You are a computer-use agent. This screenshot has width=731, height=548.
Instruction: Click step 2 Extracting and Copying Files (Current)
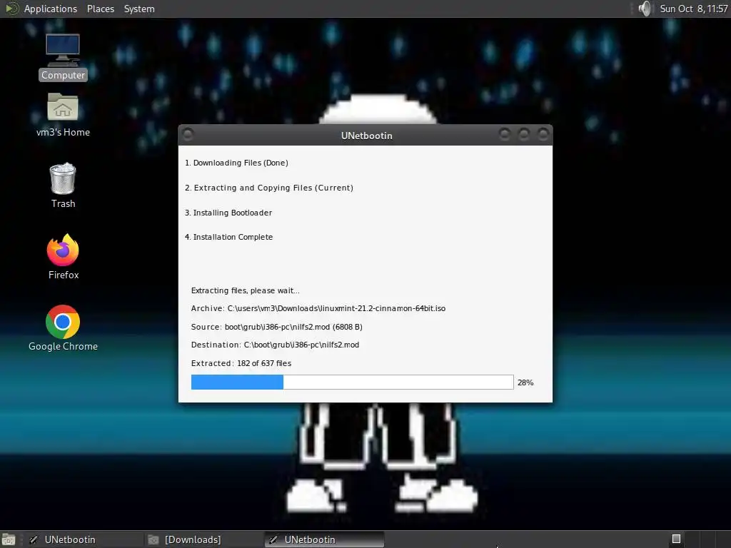point(269,188)
